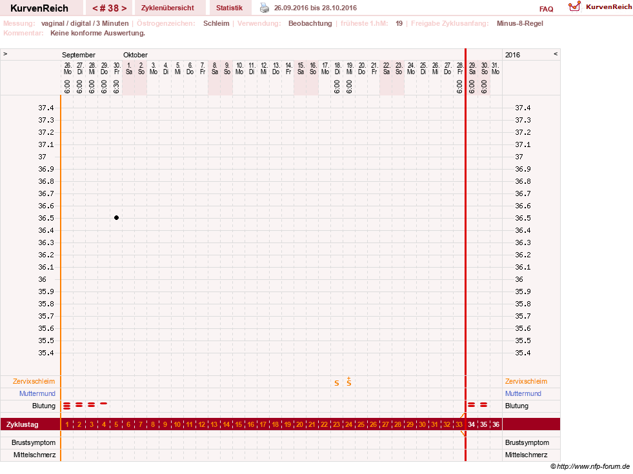Open the FAQ link
Screen dimensions: 633x474
pyautogui.click(x=546, y=9)
